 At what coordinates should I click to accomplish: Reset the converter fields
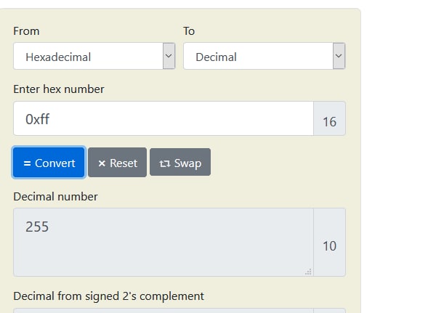(x=117, y=163)
